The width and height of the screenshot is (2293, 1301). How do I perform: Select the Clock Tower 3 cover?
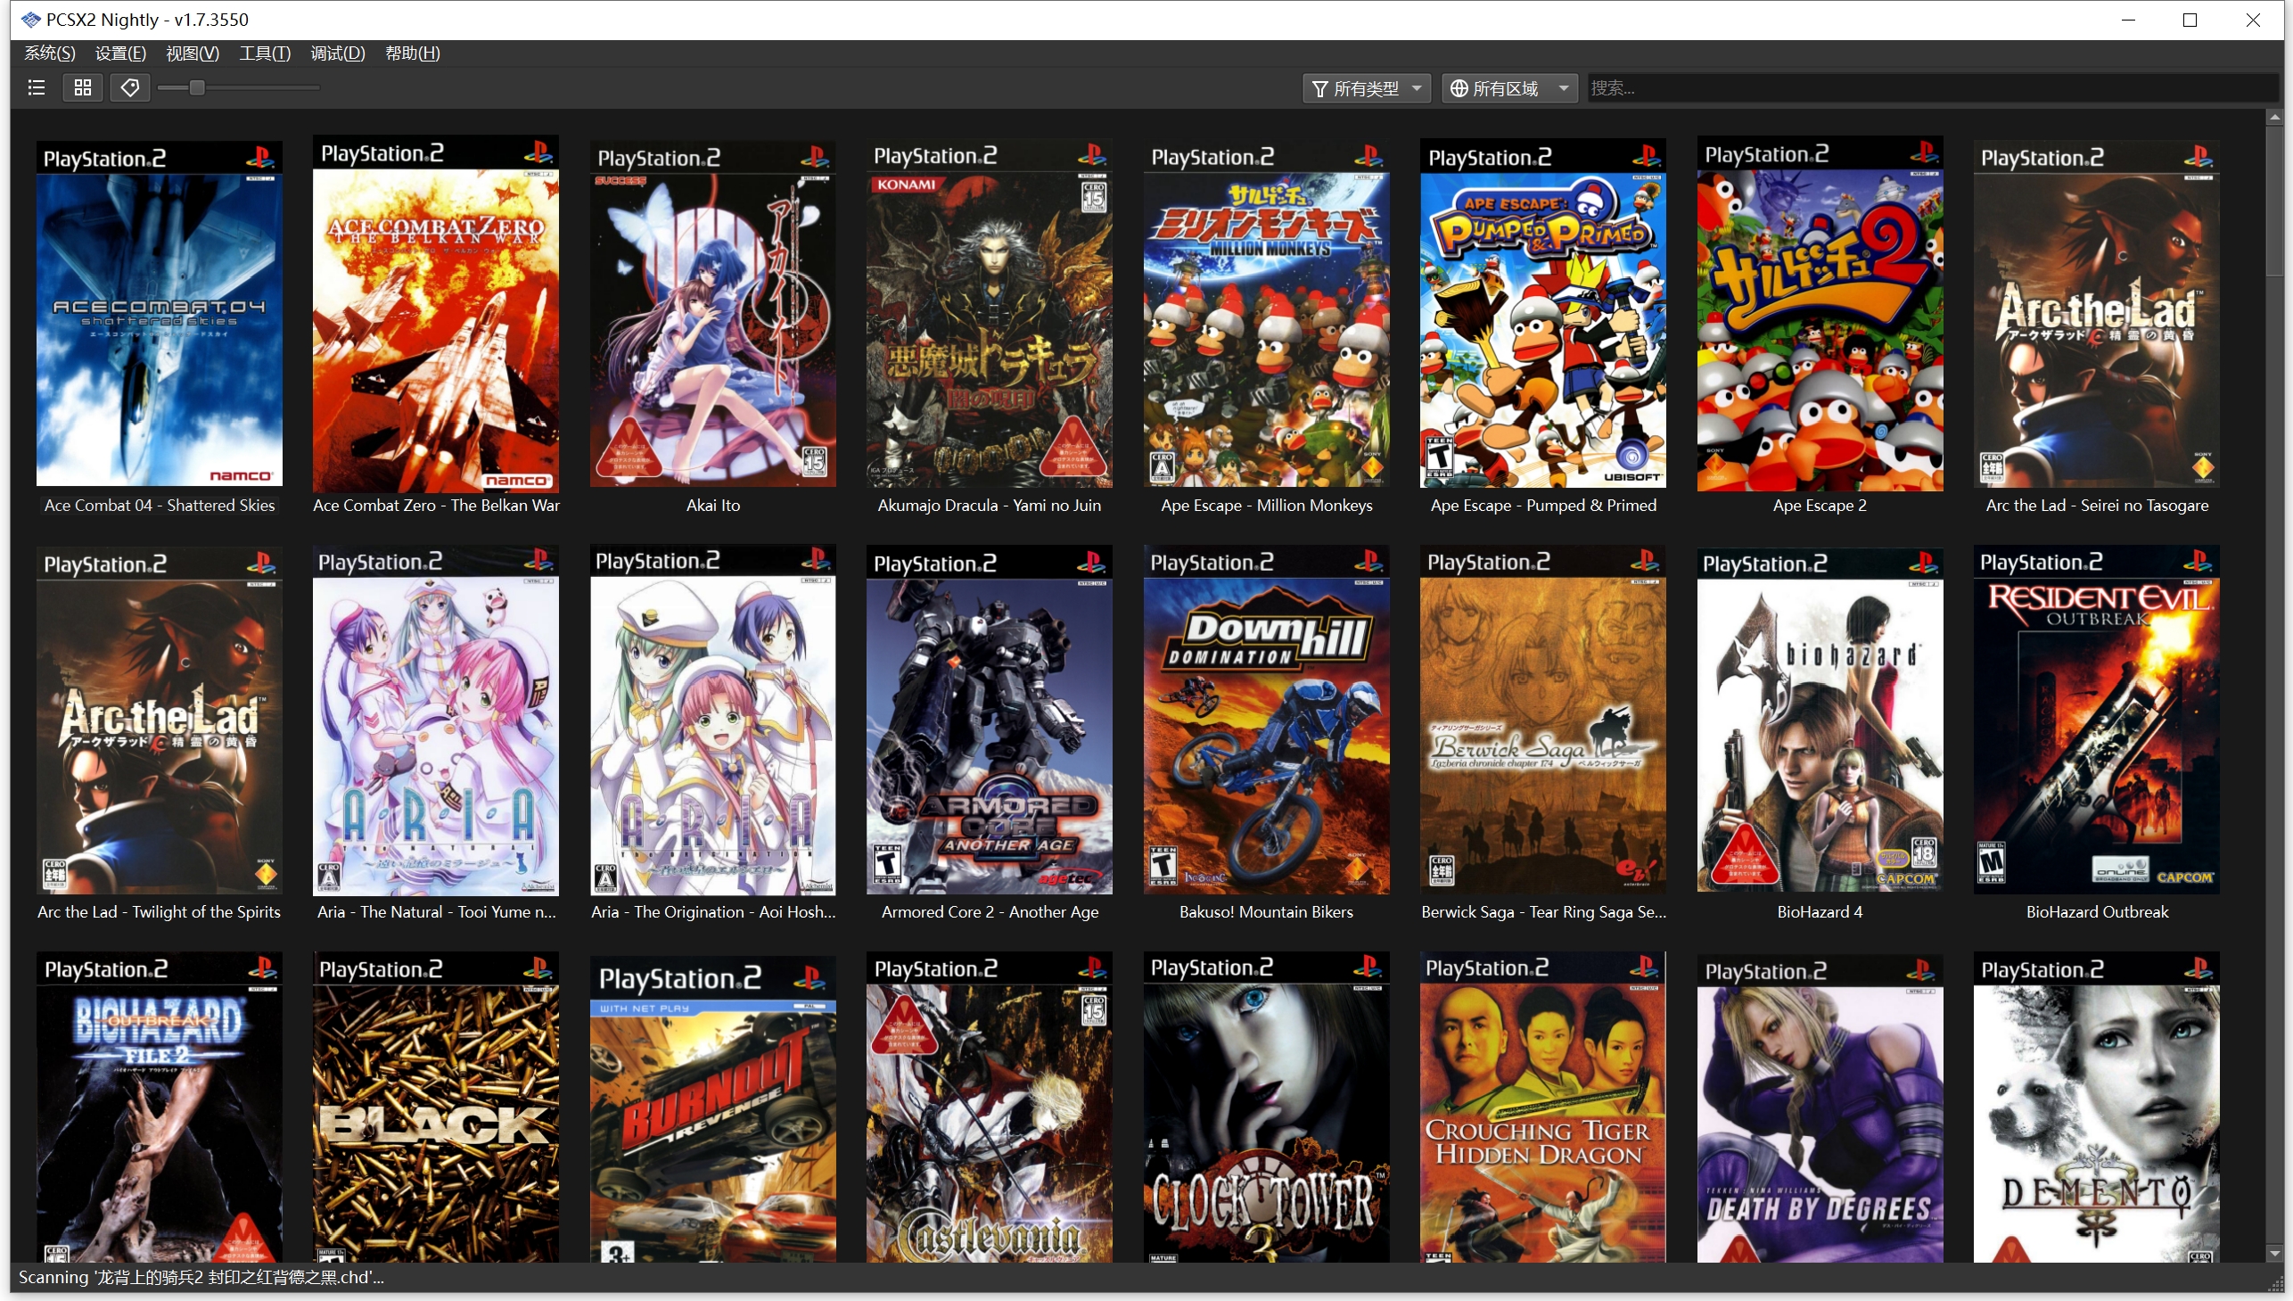pyautogui.click(x=1267, y=1108)
